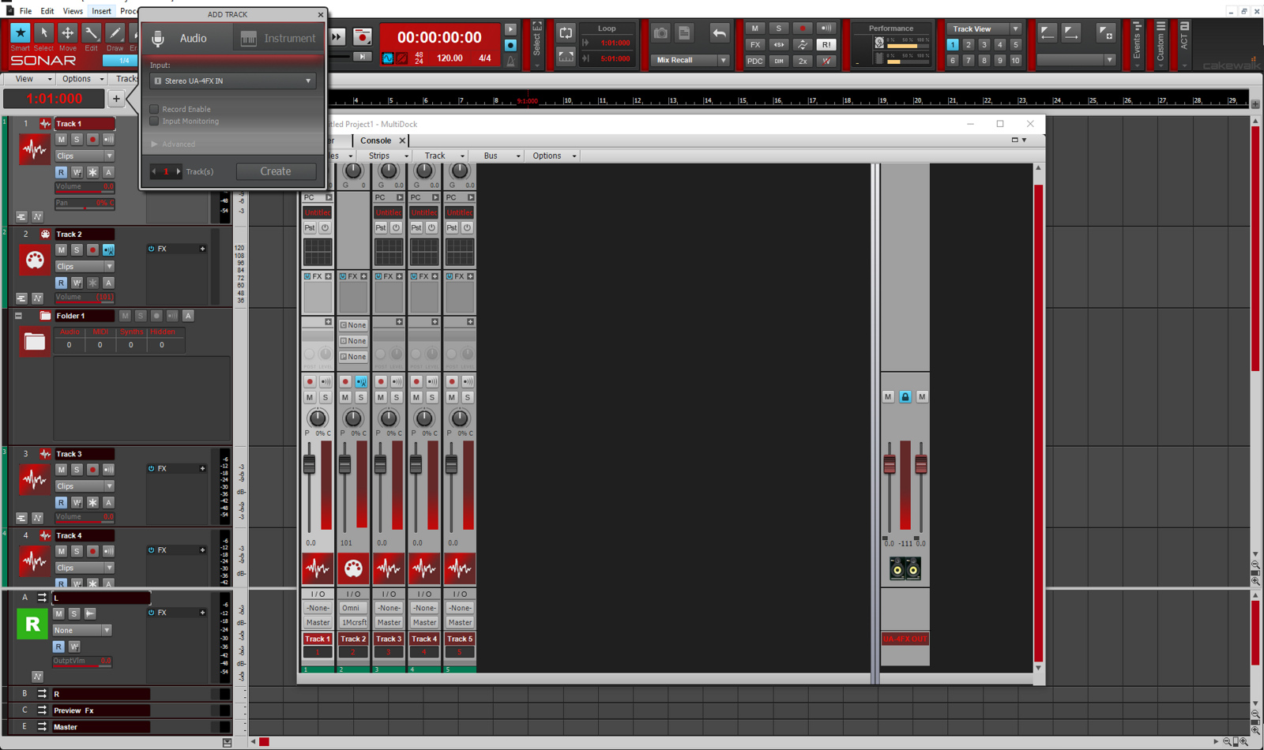Open the Stereo UA-4FX IN input dropdown
The image size is (1264, 750).
pyautogui.click(x=233, y=81)
